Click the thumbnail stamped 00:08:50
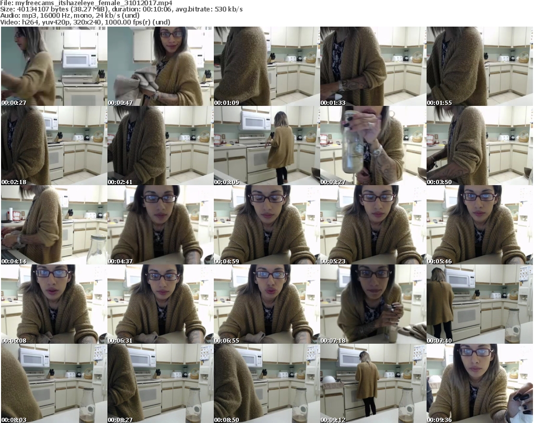Screen dimensions: 534x423 266,383
